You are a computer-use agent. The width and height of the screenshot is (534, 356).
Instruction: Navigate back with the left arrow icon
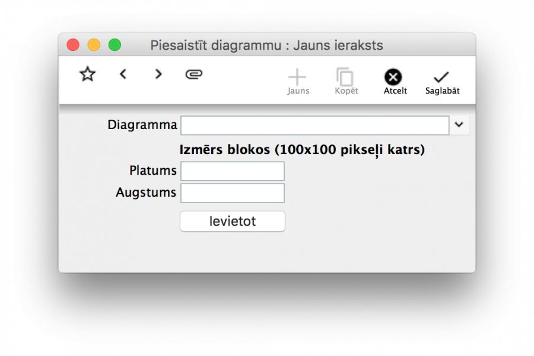pyautogui.click(x=123, y=74)
